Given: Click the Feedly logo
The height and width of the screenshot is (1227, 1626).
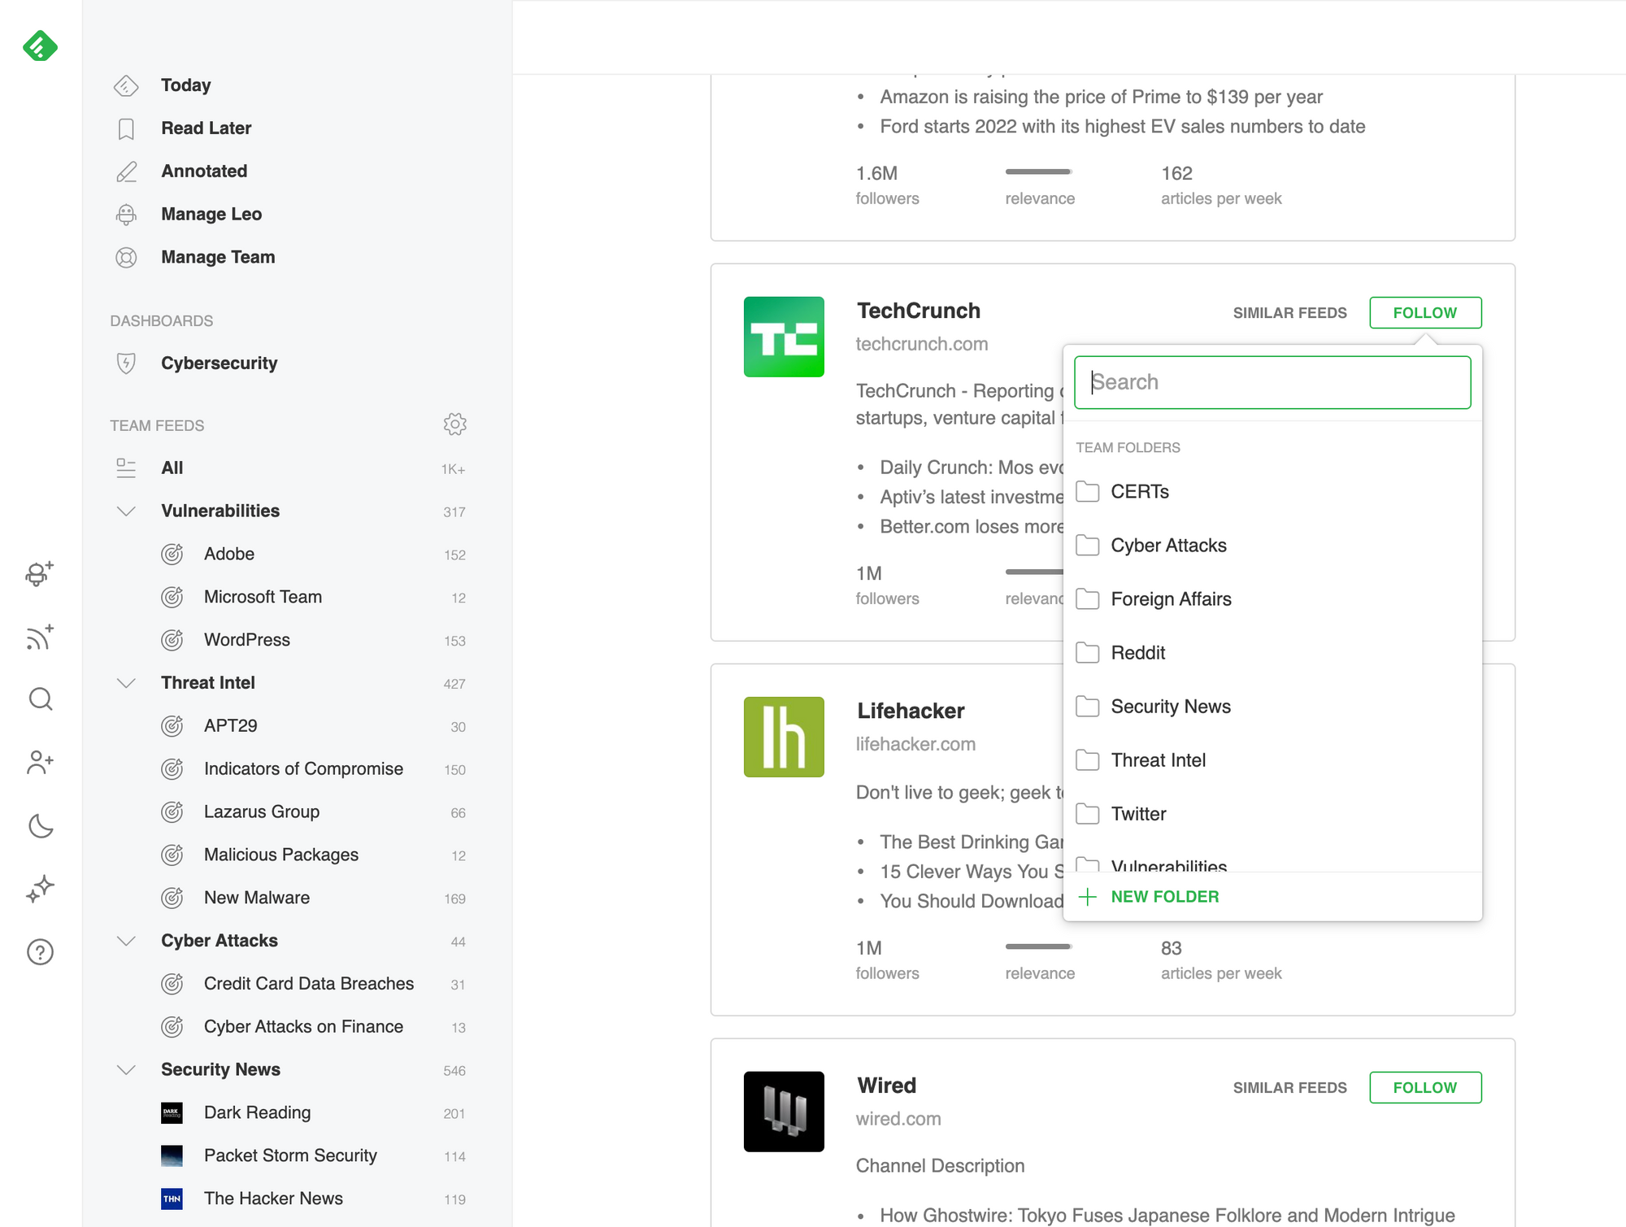Looking at the screenshot, I should click(x=40, y=46).
